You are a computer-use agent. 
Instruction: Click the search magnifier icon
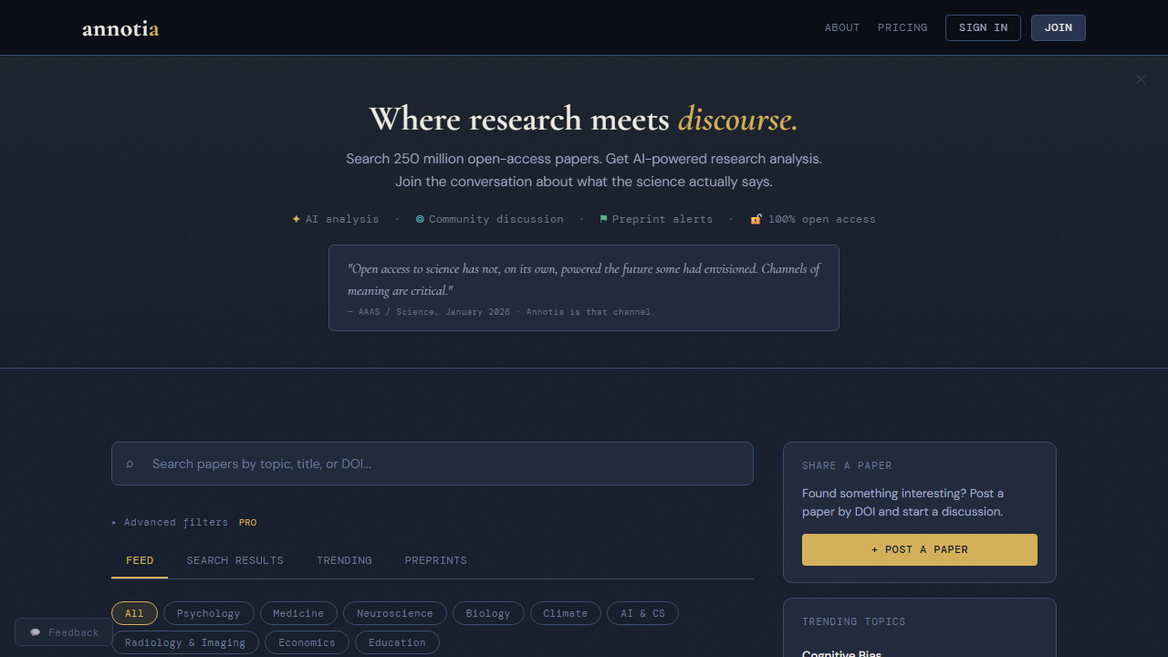point(130,464)
